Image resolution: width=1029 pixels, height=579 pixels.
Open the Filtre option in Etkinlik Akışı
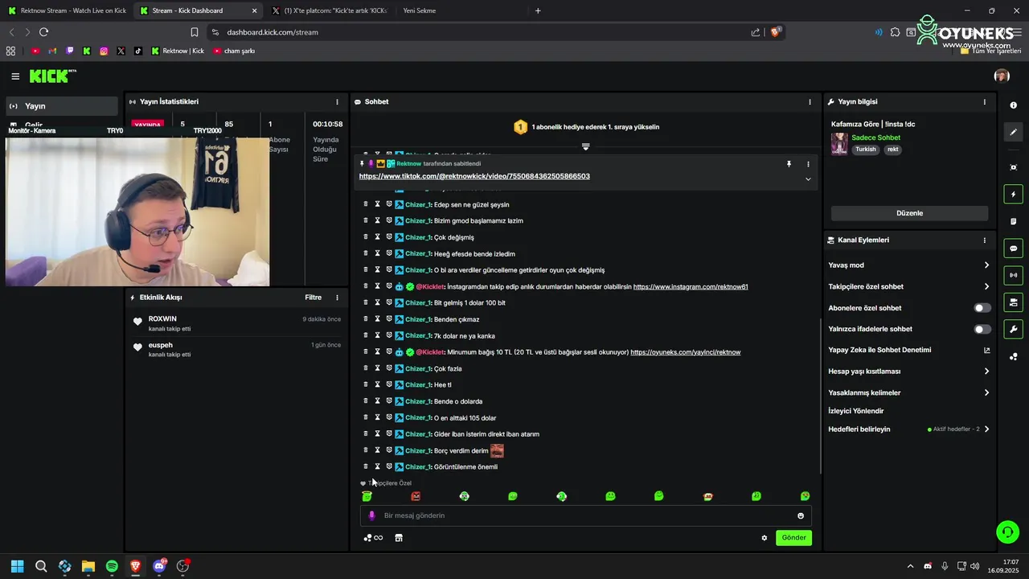(313, 298)
